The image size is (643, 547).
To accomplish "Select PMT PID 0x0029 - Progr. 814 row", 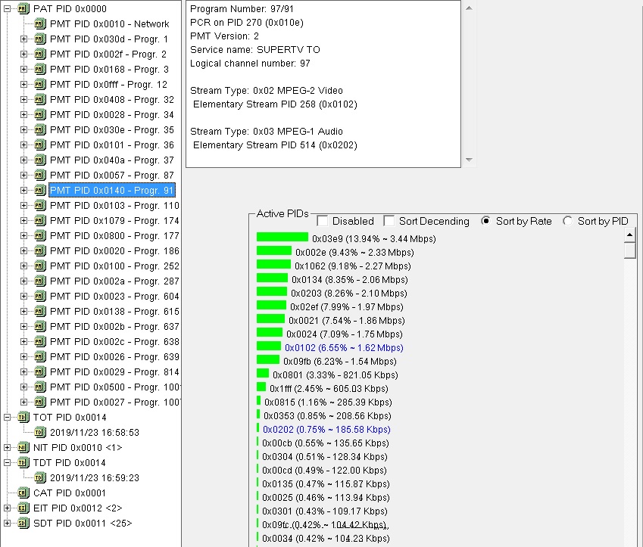I will point(114,372).
